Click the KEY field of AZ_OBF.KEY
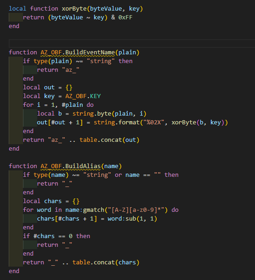The width and height of the screenshot is (255, 280). 95,96
